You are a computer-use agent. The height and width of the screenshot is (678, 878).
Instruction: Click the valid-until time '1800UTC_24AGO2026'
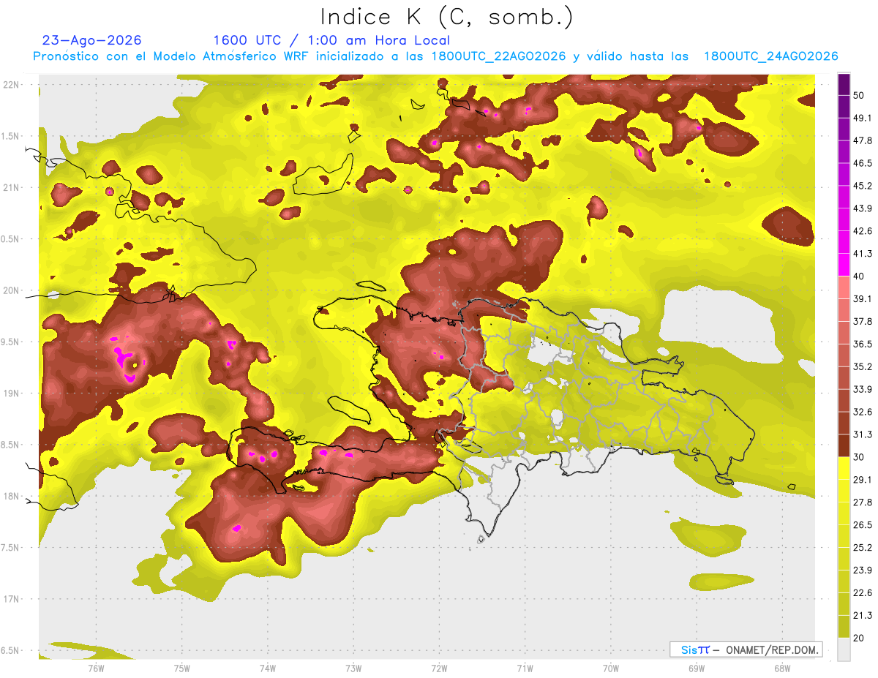coord(770,56)
